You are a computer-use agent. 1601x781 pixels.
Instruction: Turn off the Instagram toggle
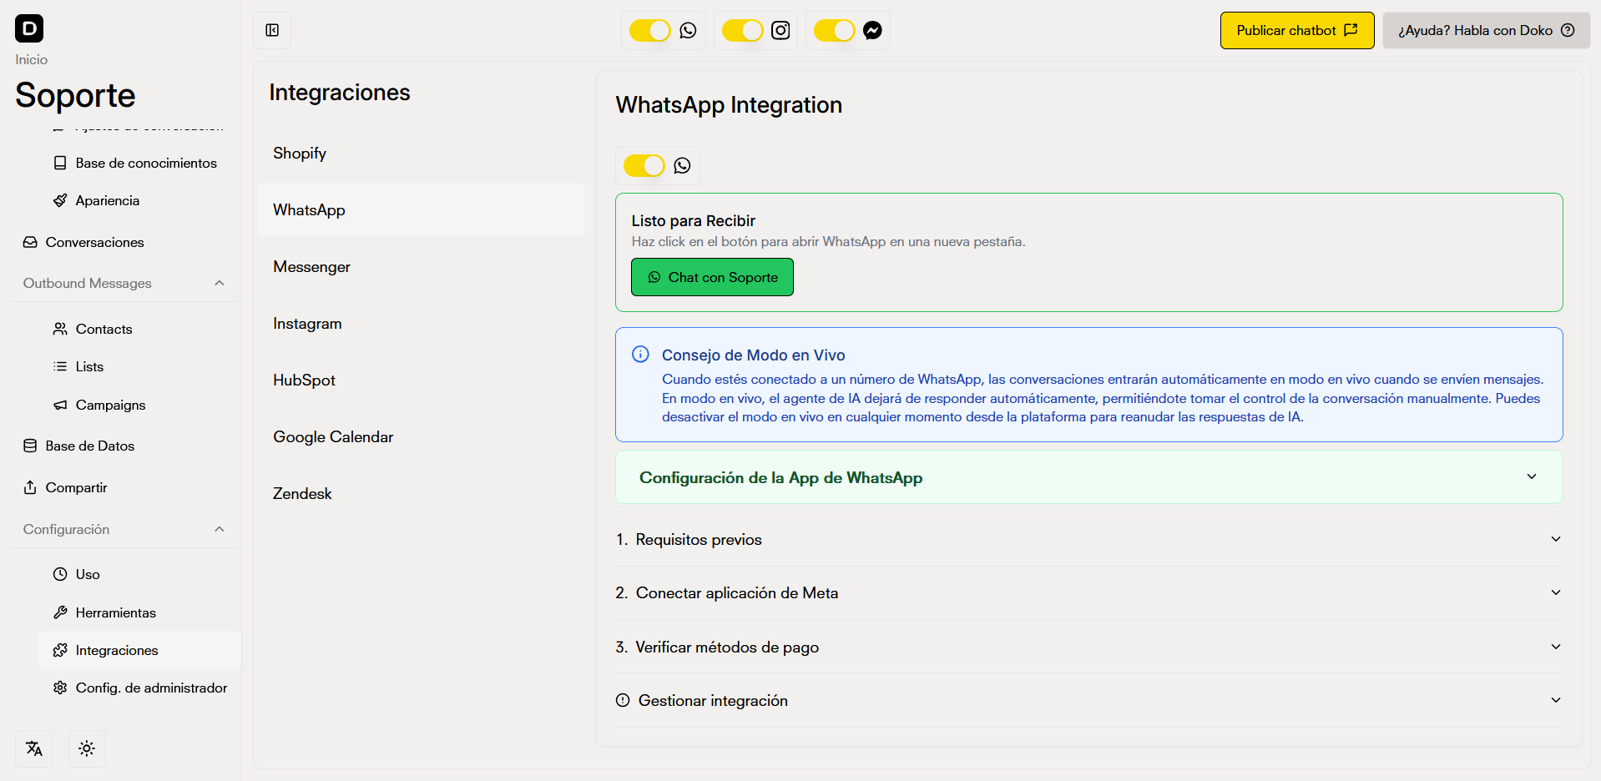[x=742, y=30]
